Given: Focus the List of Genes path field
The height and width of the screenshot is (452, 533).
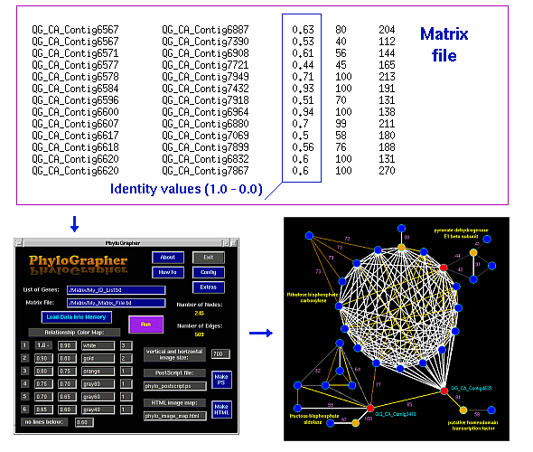Looking at the screenshot, I should [116, 290].
